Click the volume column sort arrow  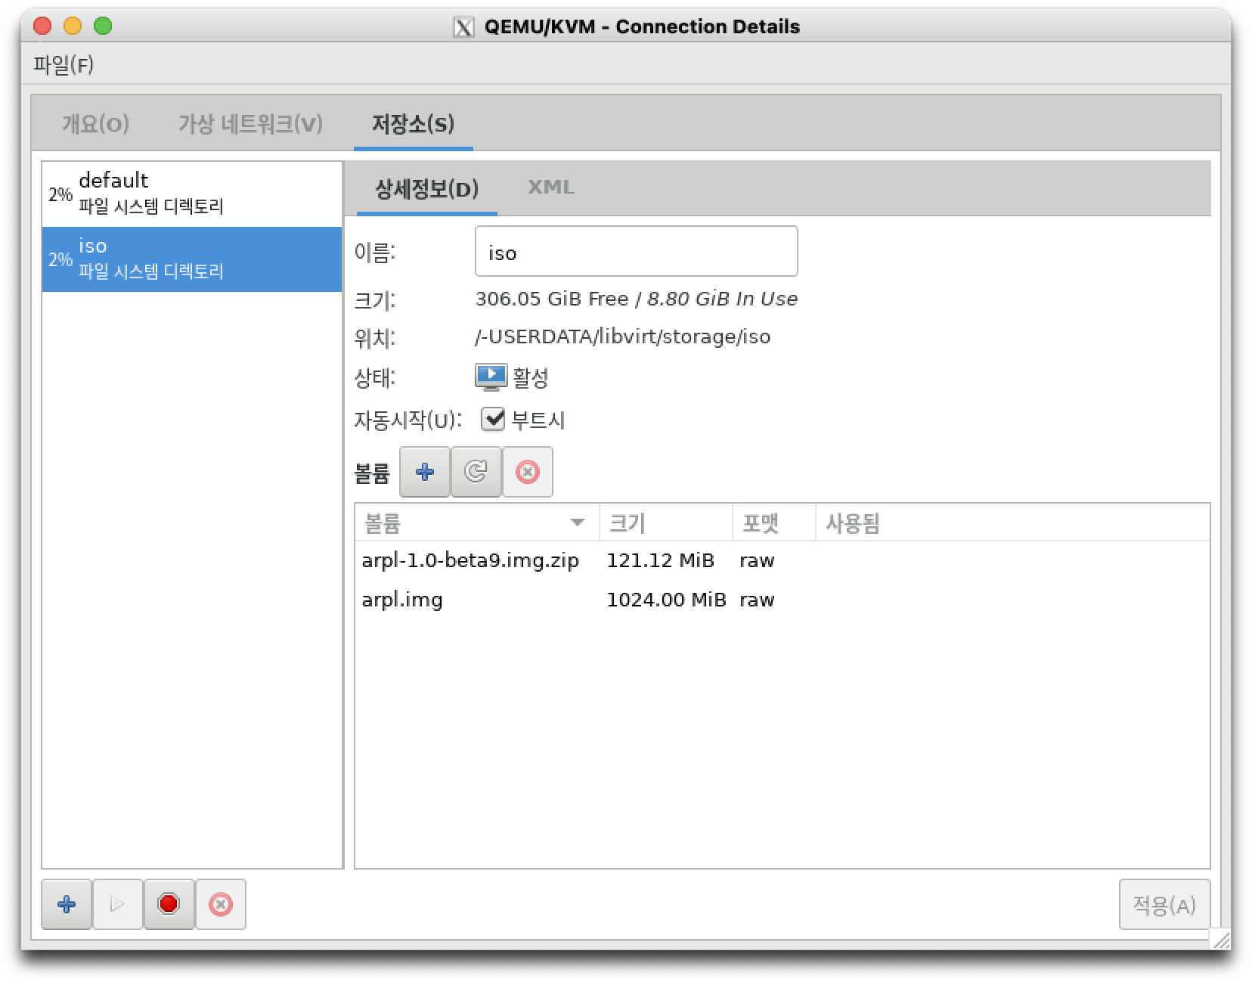pos(578,523)
